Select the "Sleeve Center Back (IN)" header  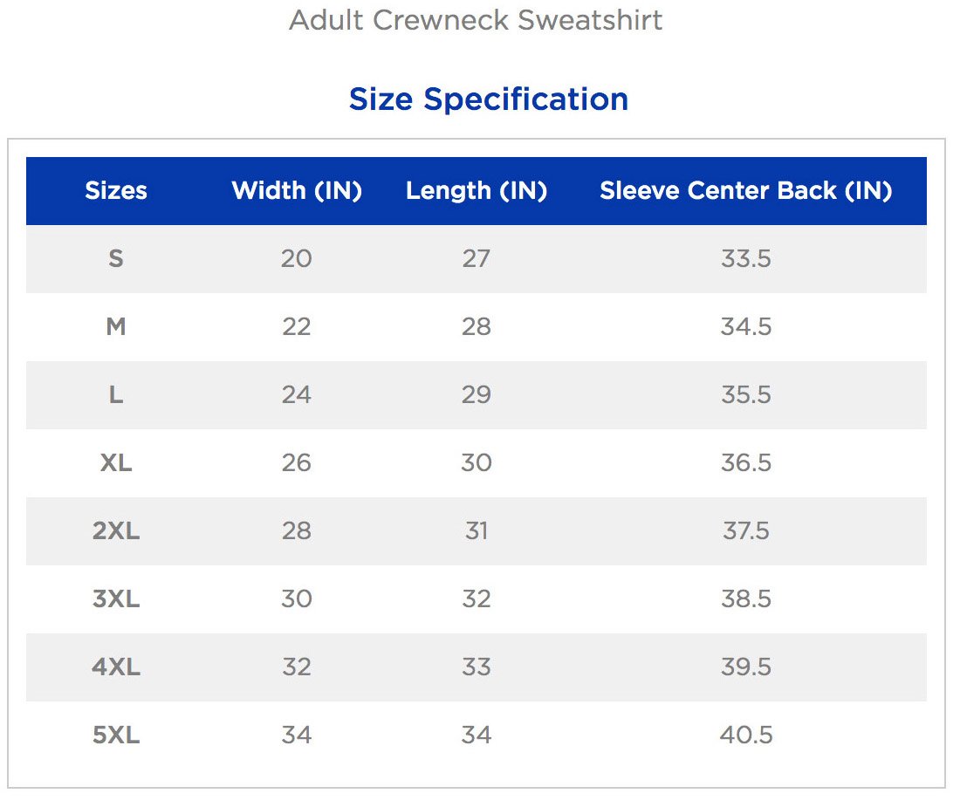click(746, 190)
